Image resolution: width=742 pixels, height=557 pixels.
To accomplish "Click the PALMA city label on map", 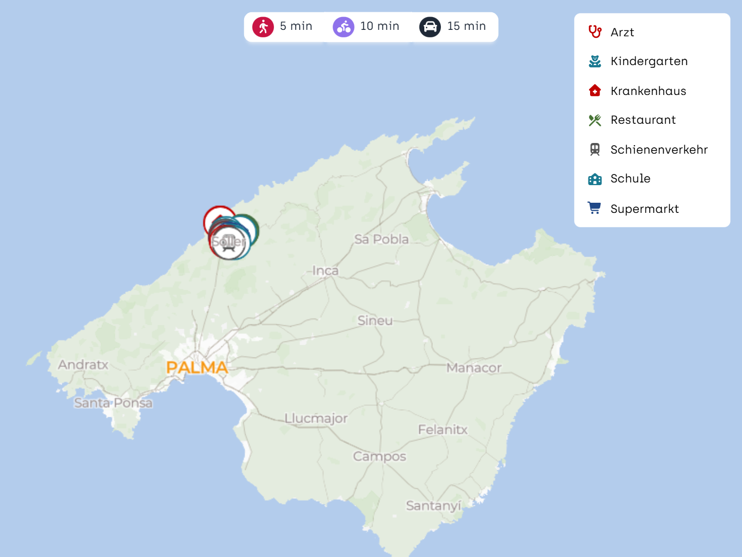I will coord(197,368).
